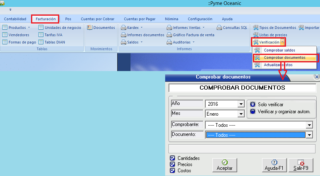Click the Salir-F9 button

click(301, 165)
